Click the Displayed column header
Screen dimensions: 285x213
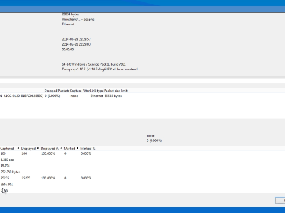click(x=28, y=149)
